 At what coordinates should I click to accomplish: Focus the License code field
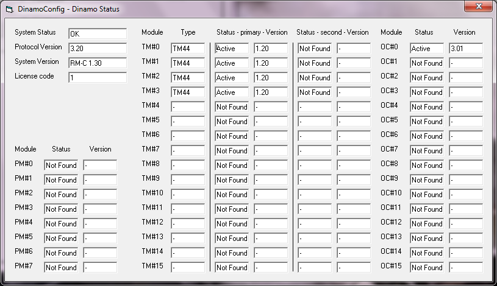point(97,78)
